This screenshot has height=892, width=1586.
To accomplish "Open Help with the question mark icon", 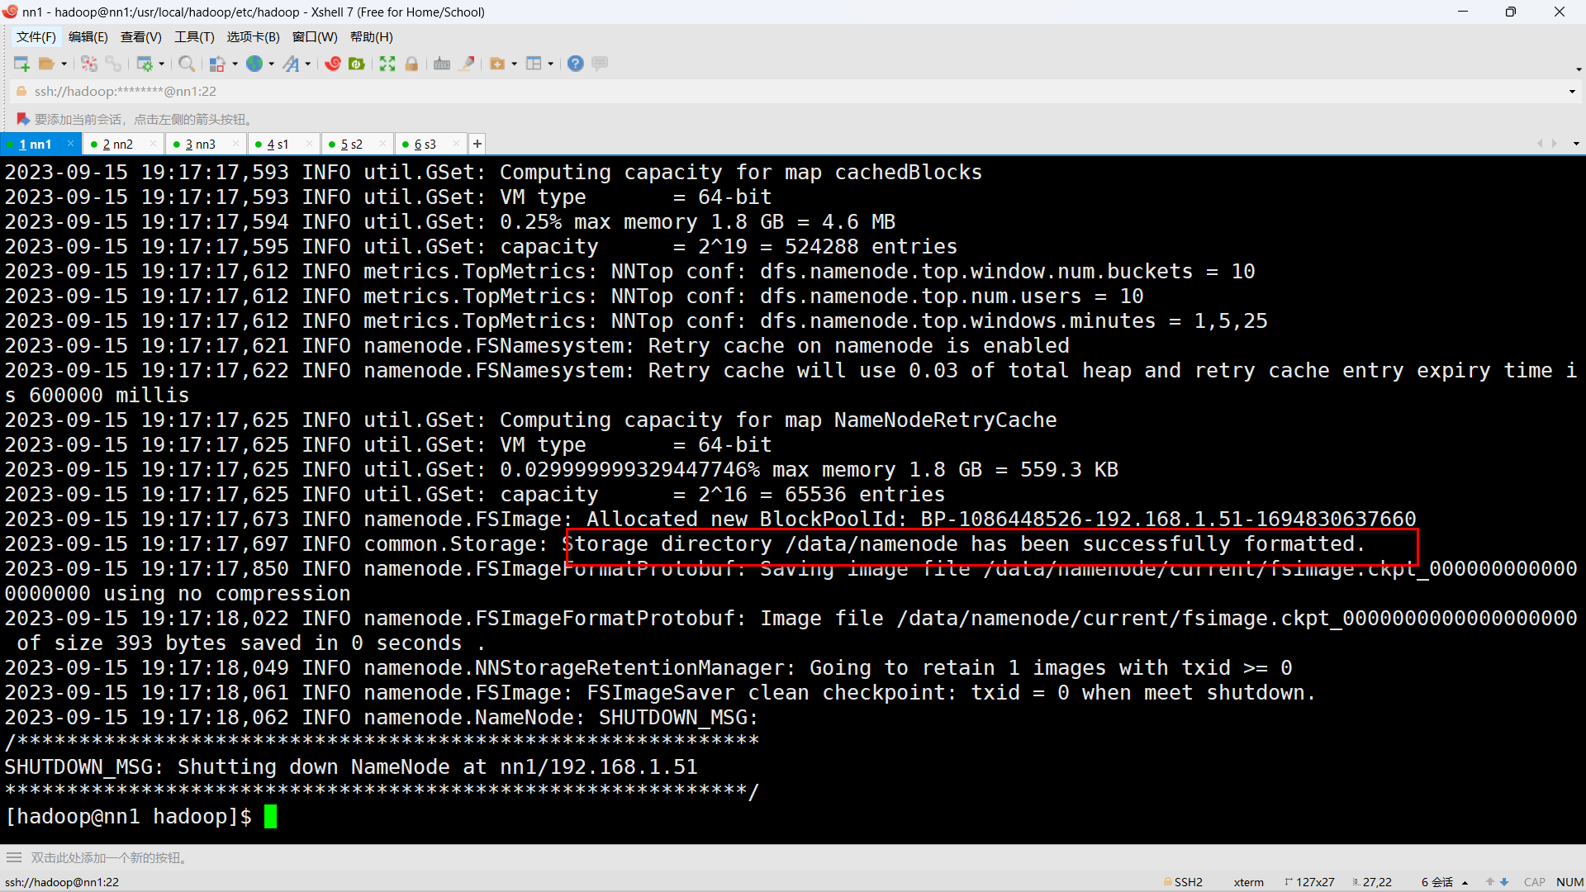I will click(x=576, y=64).
